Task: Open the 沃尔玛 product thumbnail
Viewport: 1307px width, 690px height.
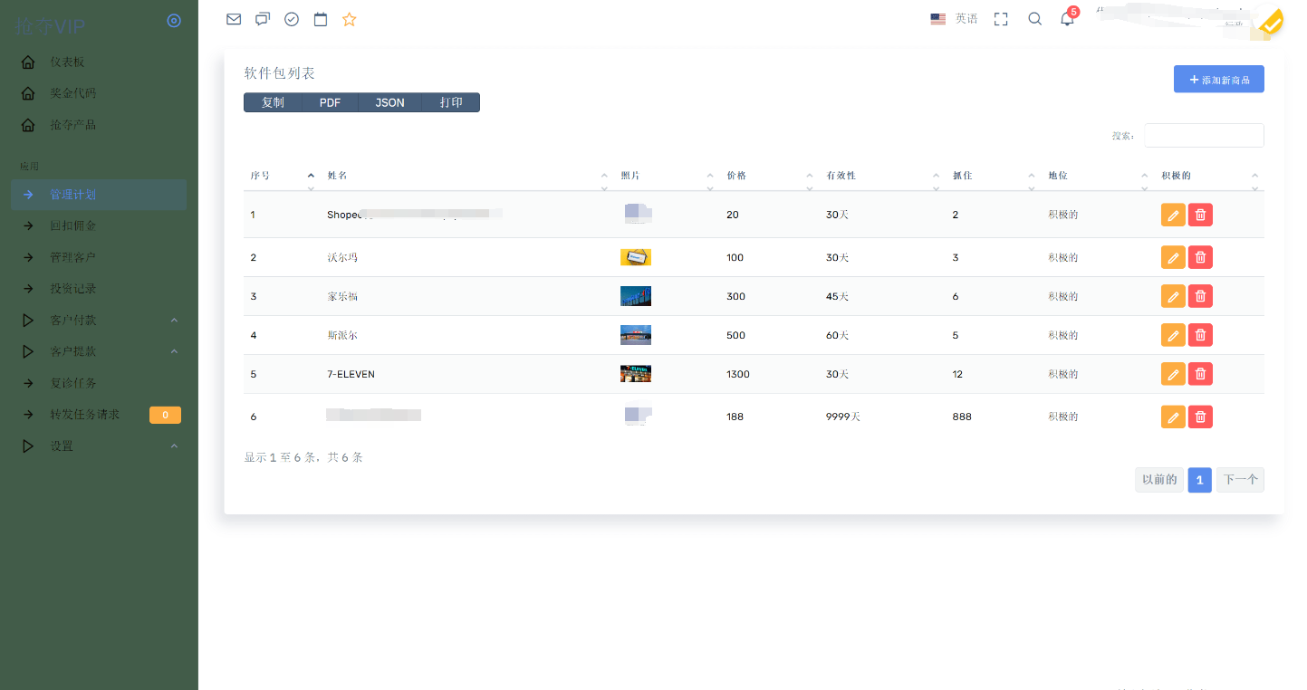Action: coord(636,257)
